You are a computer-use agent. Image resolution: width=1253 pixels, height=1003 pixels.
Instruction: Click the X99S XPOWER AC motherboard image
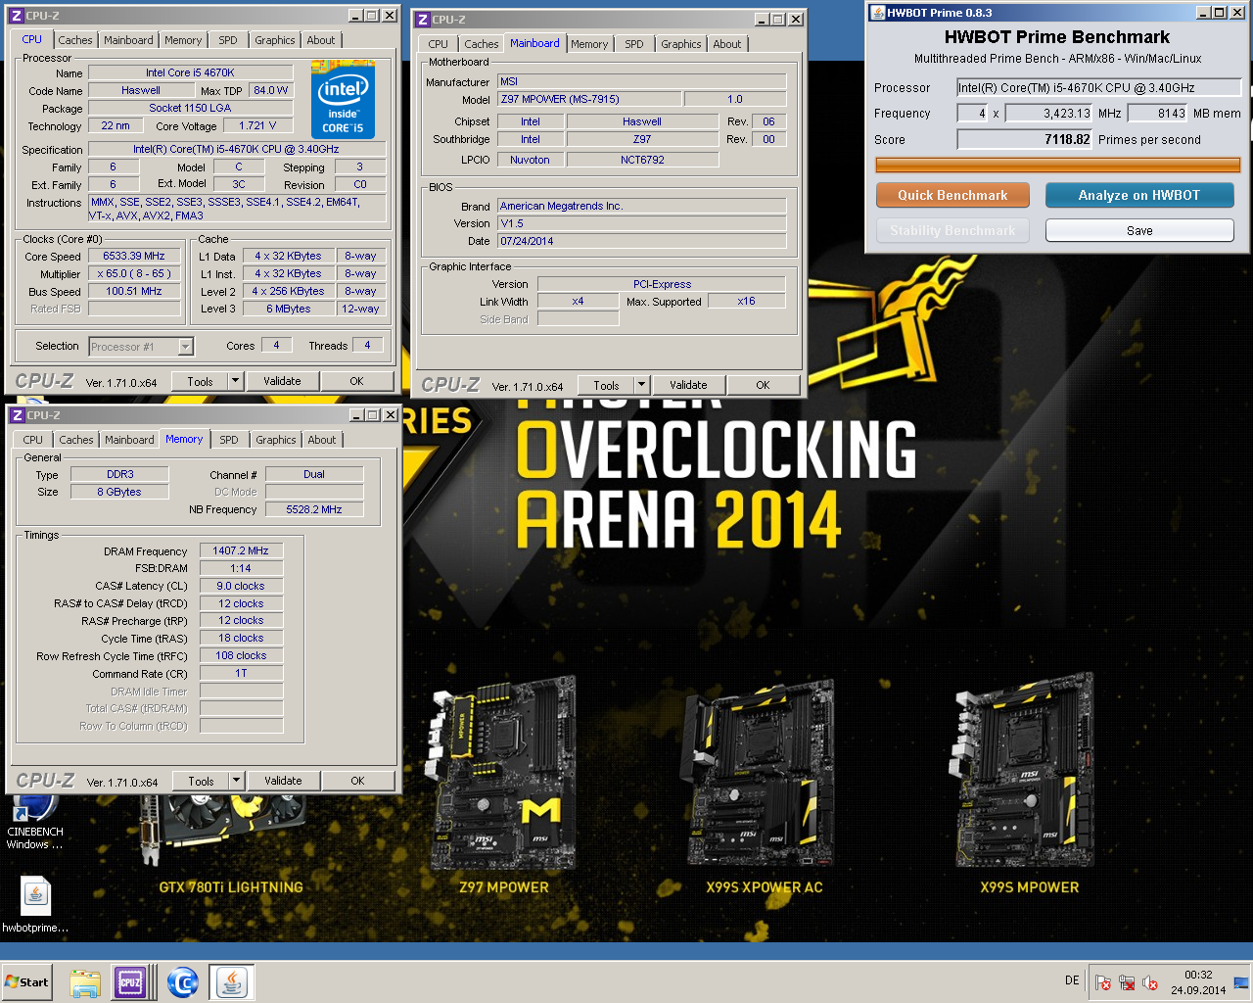762,772
